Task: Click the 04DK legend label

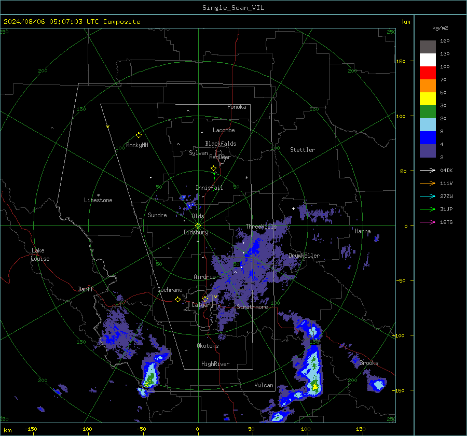Action: coord(446,170)
